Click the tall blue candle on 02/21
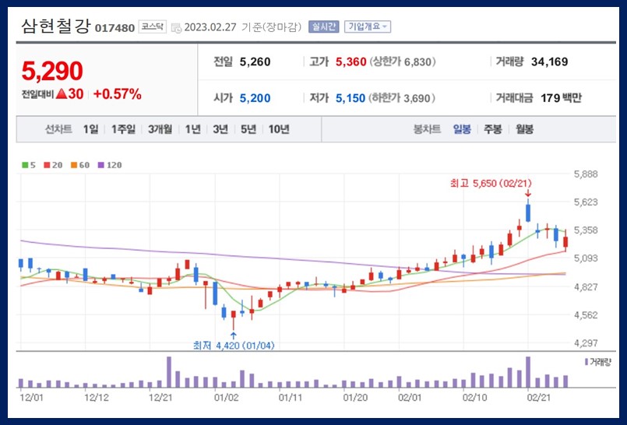 coord(528,213)
